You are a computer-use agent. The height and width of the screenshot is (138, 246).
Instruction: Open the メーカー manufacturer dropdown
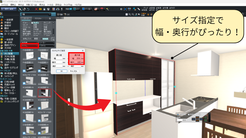pos(47,43)
